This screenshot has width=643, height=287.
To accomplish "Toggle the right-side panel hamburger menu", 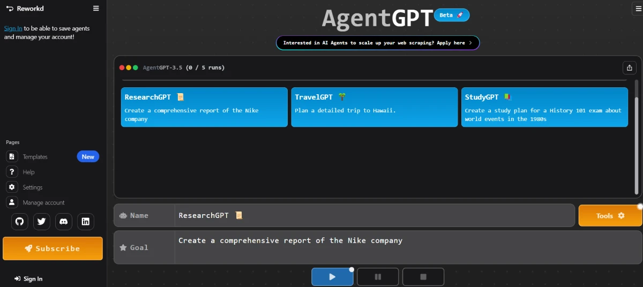I will coord(636,8).
